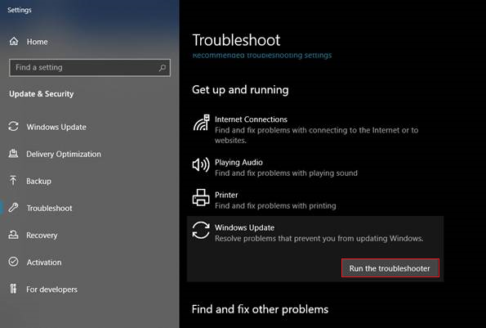Open For developers settings
Image resolution: width=486 pixels, height=328 pixels.
tap(51, 290)
